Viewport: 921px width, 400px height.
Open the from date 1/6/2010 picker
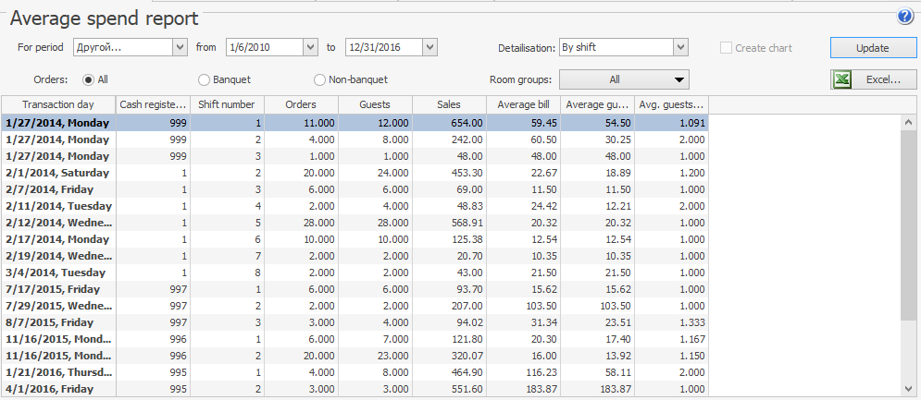click(309, 47)
